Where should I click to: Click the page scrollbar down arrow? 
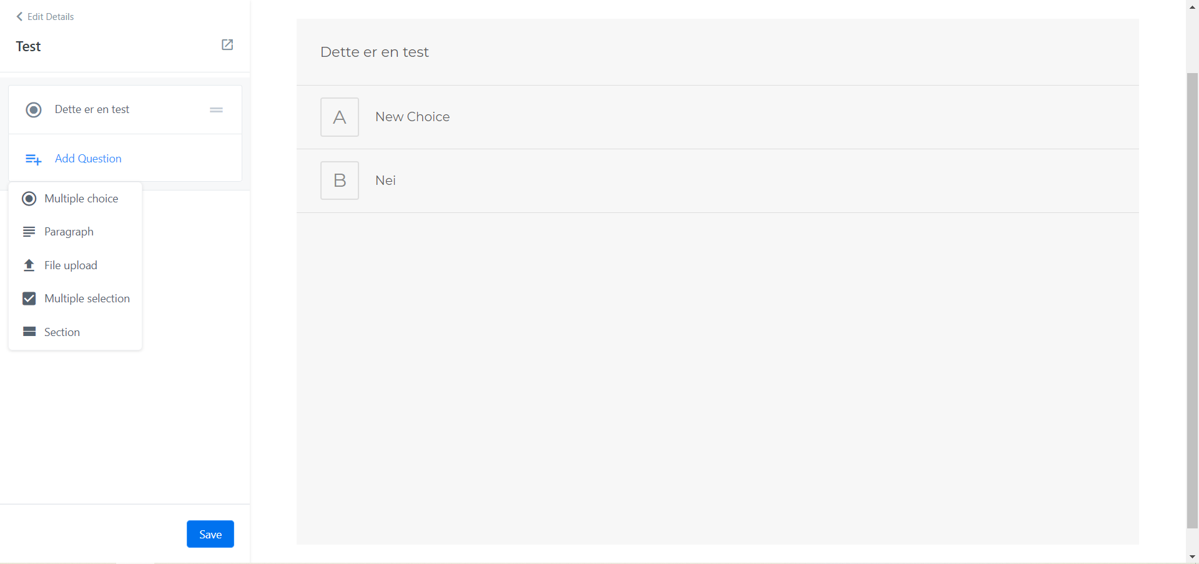pos(1192,557)
